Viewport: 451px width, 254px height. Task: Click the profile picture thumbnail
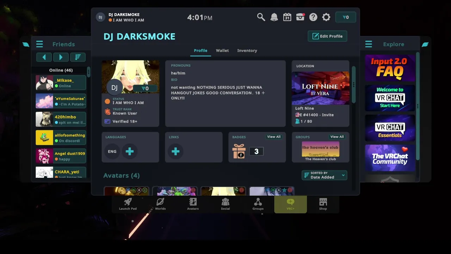[130, 77]
